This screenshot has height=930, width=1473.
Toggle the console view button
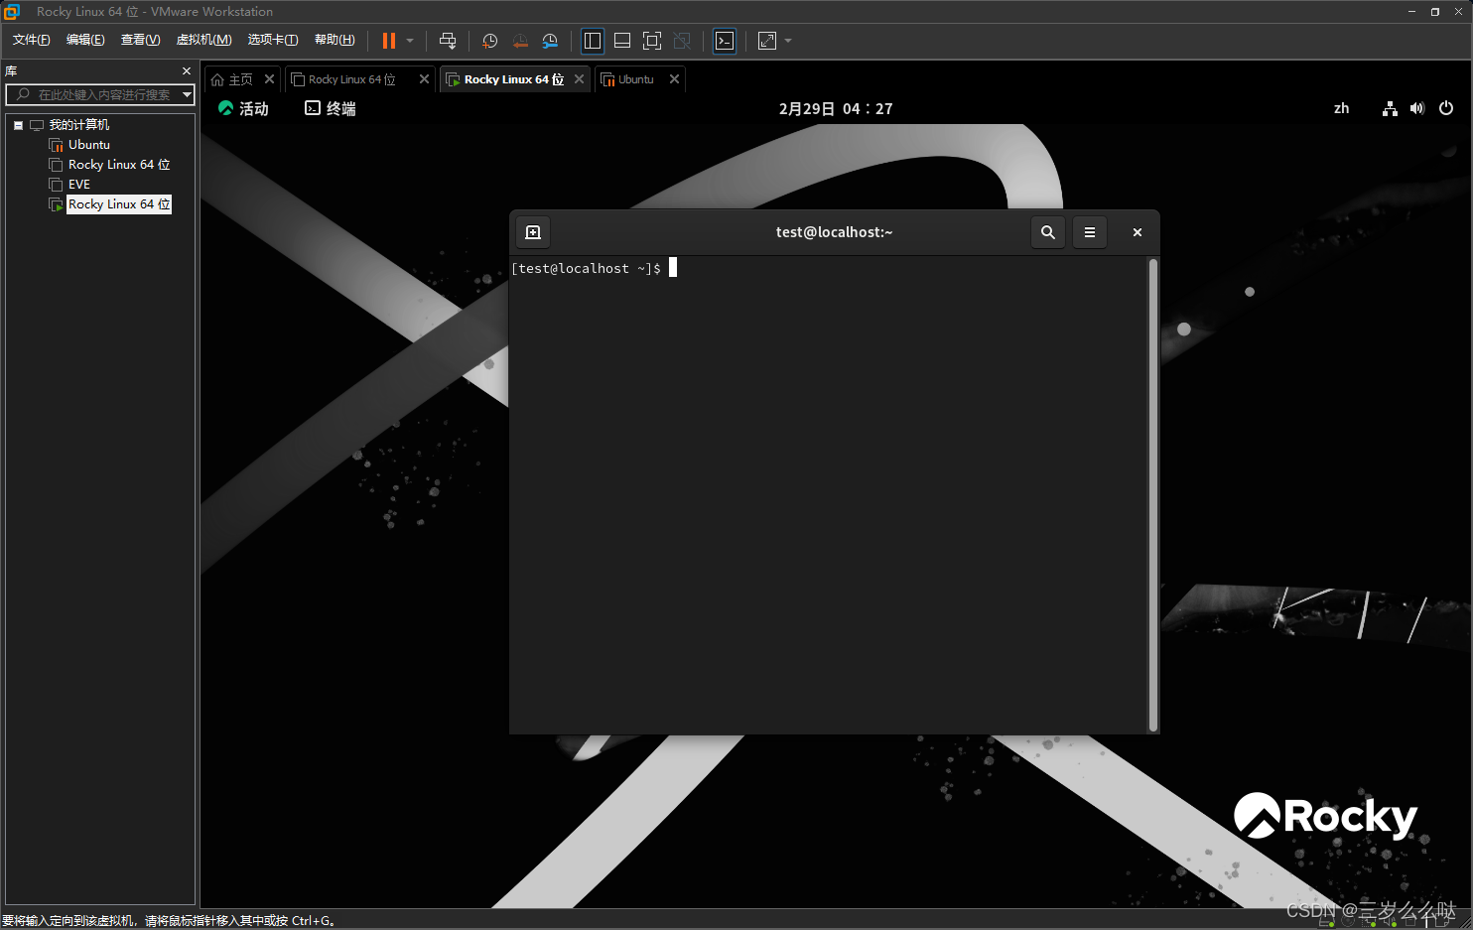click(725, 41)
